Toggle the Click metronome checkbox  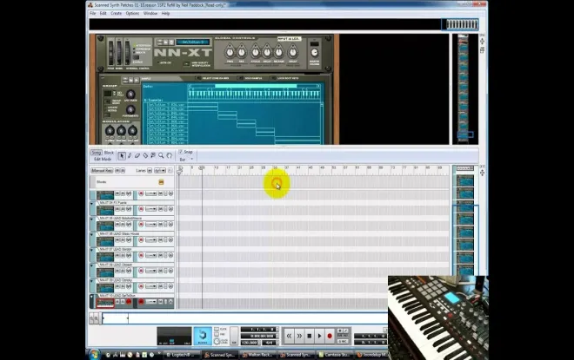point(217,330)
